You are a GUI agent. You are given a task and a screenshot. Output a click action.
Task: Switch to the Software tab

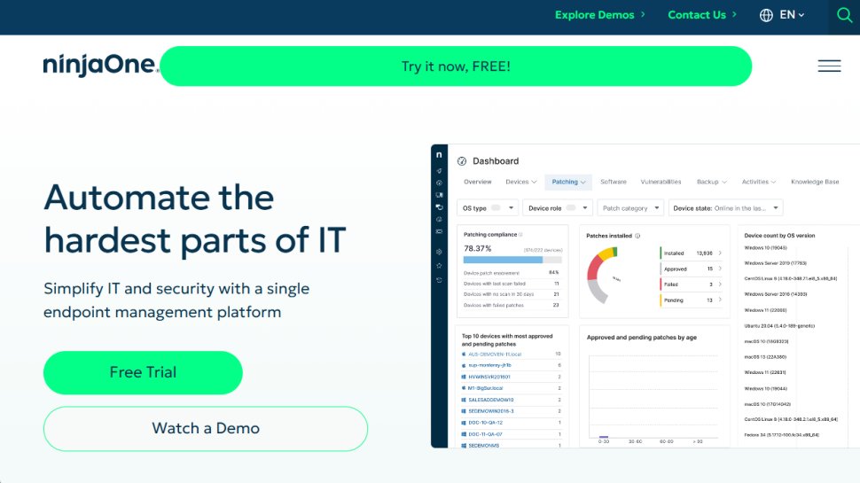tap(614, 182)
